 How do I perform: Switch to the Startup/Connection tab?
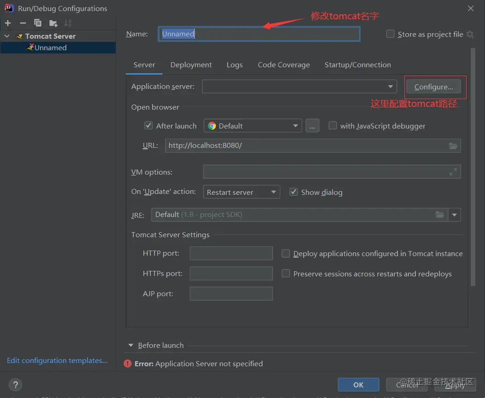pos(357,65)
